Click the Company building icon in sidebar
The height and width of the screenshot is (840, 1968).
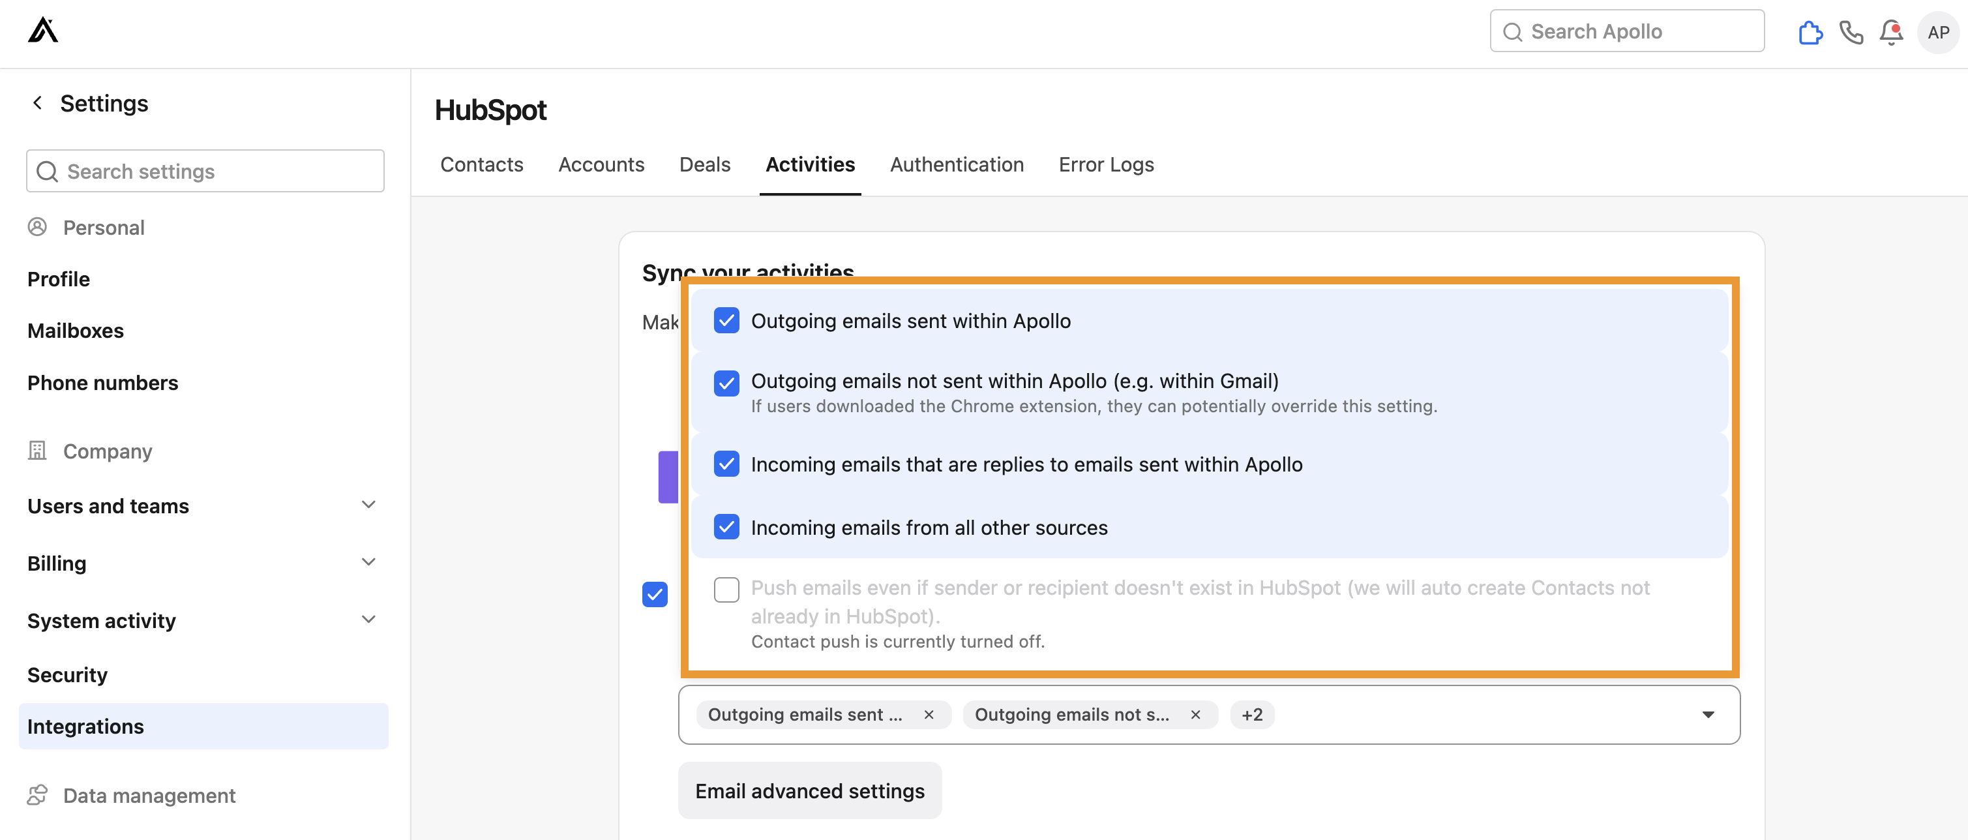pos(37,450)
